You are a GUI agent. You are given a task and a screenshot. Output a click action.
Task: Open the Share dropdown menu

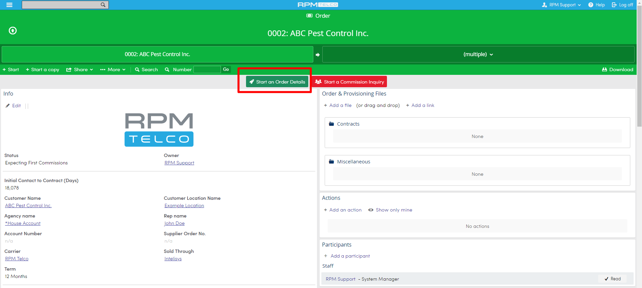coord(80,69)
